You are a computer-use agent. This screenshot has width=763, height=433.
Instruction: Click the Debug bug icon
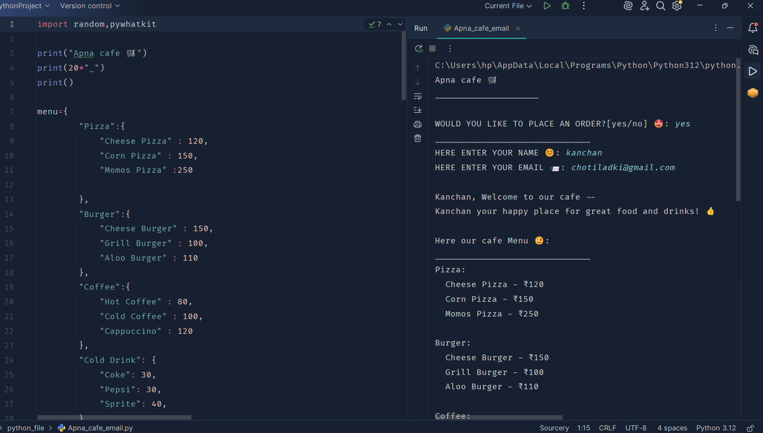(x=565, y=6)
